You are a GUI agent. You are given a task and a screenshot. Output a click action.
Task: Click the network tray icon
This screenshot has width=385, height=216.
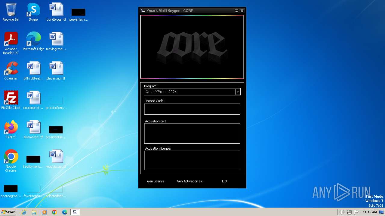tap(349, 212)
